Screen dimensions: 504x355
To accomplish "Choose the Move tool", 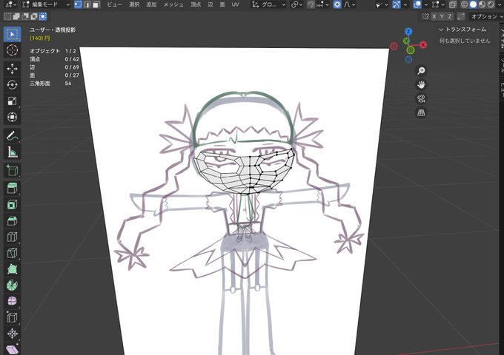I will 12,69.
